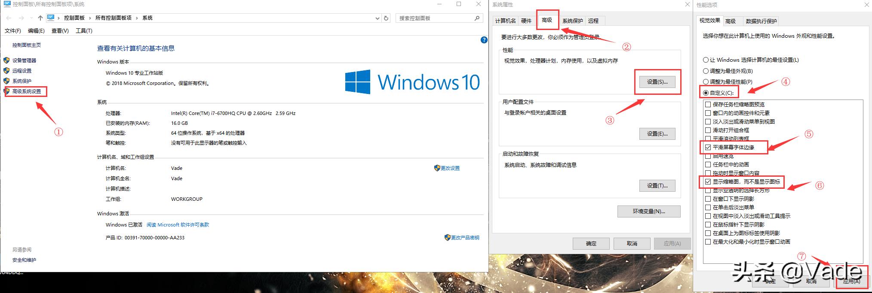Switch to 计算机名 tab in 系统属性
Viewport: 872px width, 293px height.
point(505,21)
